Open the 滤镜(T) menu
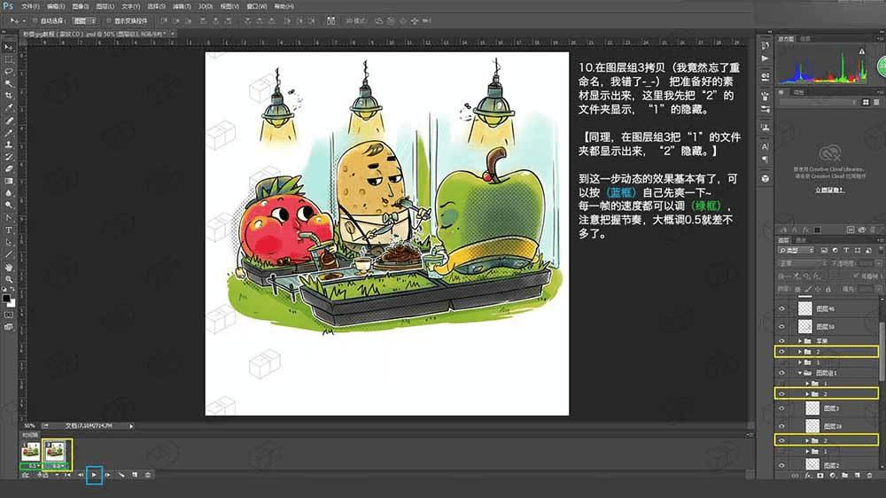Image resolution: width=886 pixels, height=498 pixels. coord(182,6)
